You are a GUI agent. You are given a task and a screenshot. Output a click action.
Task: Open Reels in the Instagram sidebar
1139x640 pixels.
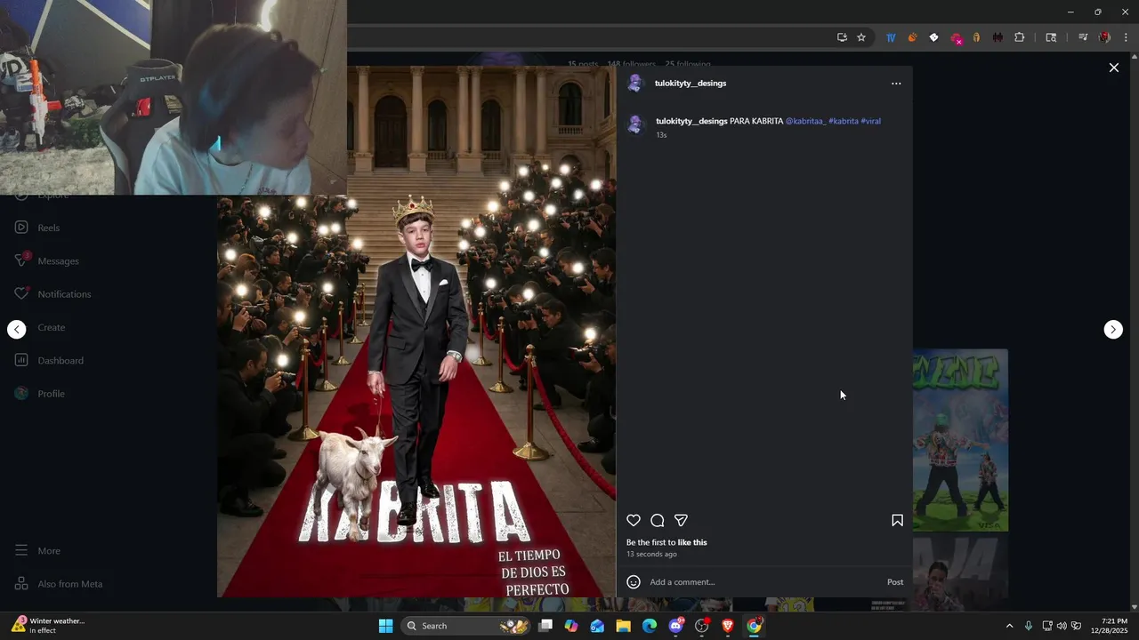pos(49,228)
